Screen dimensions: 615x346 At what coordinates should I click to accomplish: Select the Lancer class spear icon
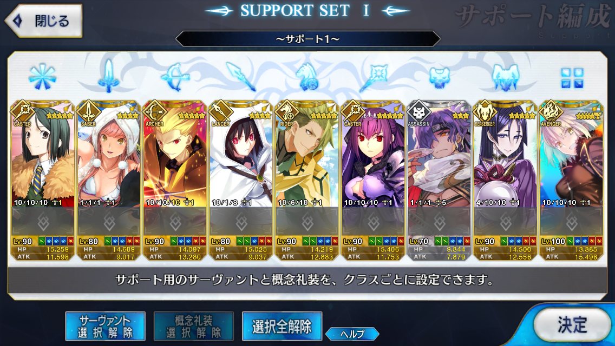click(x=241, y=76)
